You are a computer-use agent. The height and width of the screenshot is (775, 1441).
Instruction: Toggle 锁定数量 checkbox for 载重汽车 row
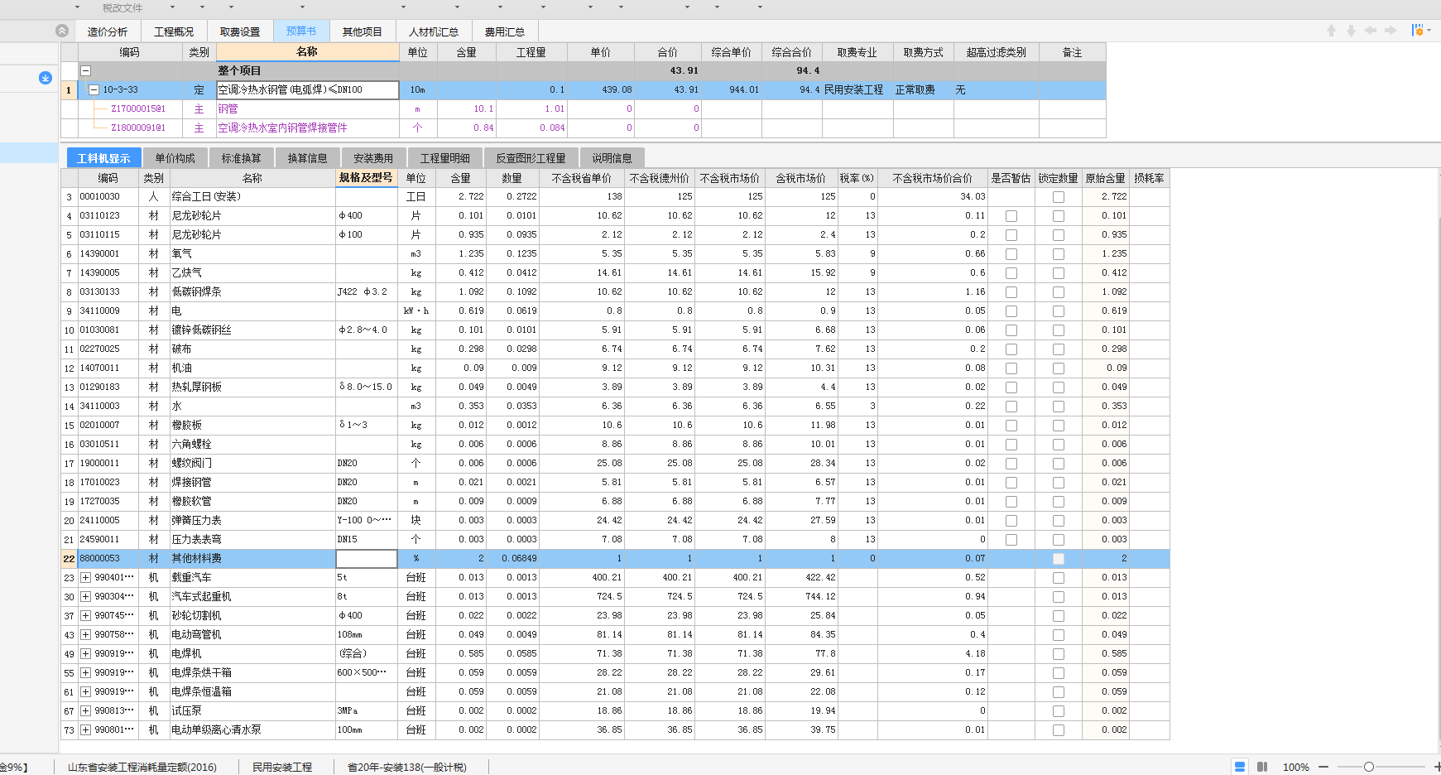pyautogui.click(x=1058, y=578)
